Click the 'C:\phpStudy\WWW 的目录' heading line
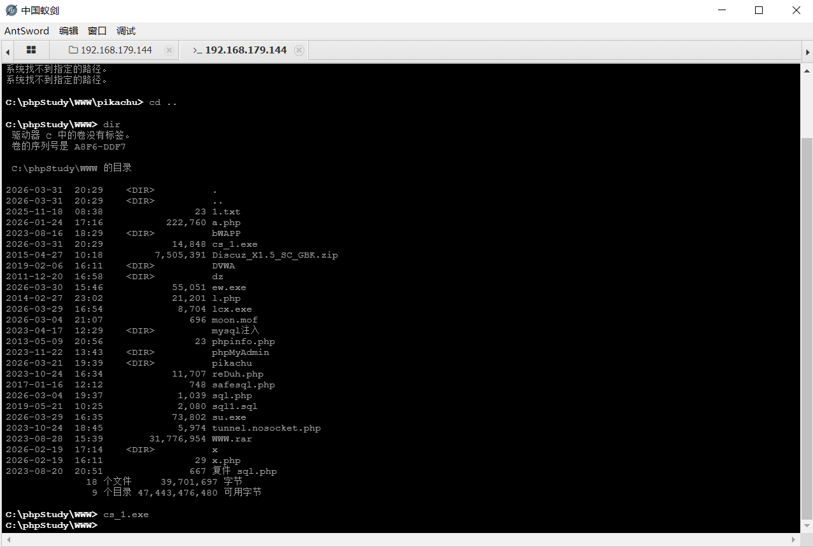This screenshot has width=813, height=547. coord(71,169)
